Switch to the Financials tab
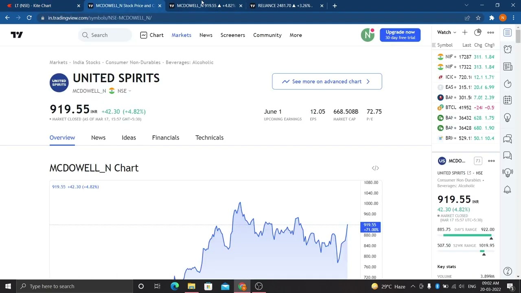521x293 pixels. click(166, 138)
